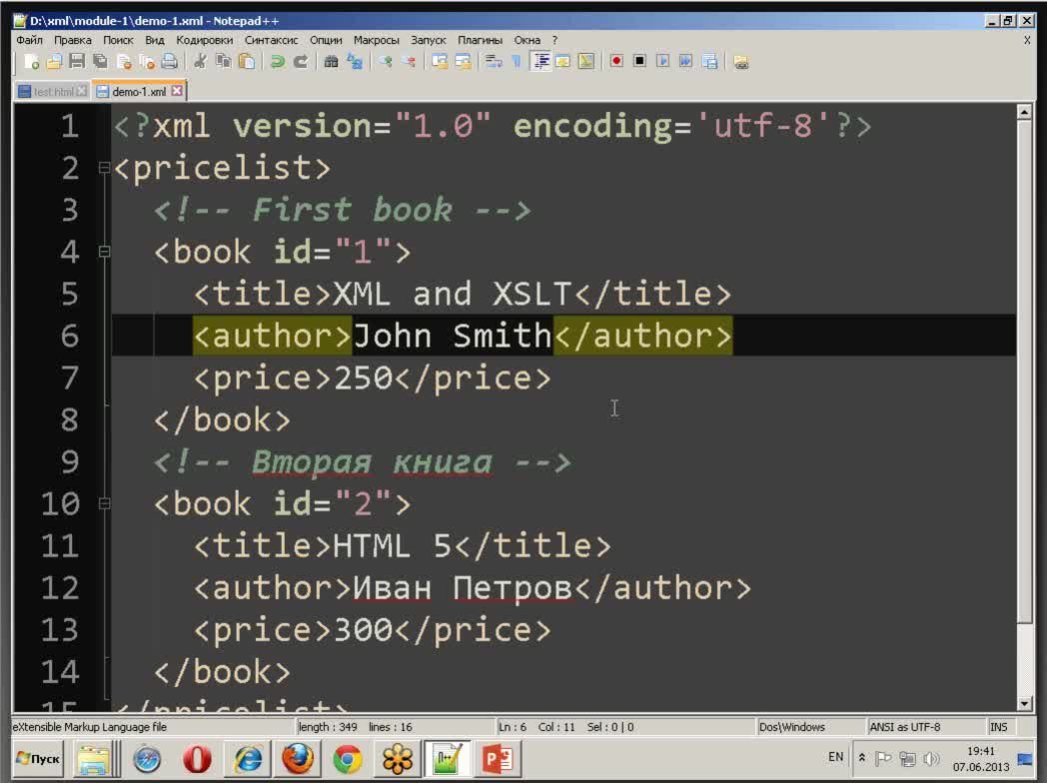Click the scroll up arrow of the editor
Image resolution: width=1047 pixels, height=783 pixels.
1024,112
